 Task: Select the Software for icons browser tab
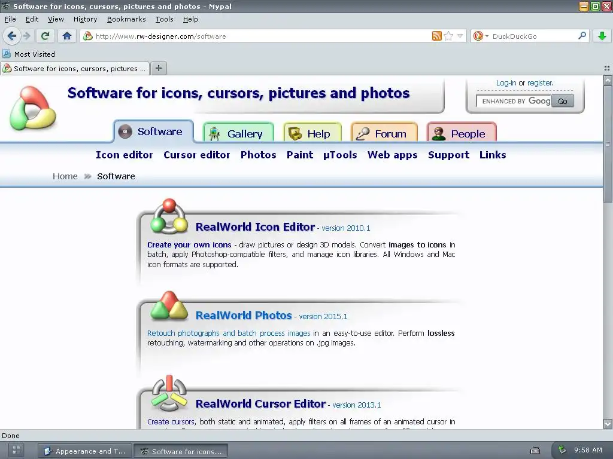point(75,69)
